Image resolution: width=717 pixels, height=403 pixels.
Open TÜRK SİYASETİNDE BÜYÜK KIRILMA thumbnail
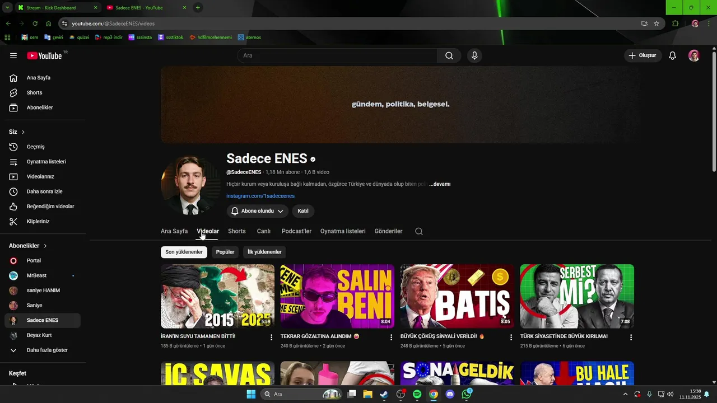coord(577,296)
